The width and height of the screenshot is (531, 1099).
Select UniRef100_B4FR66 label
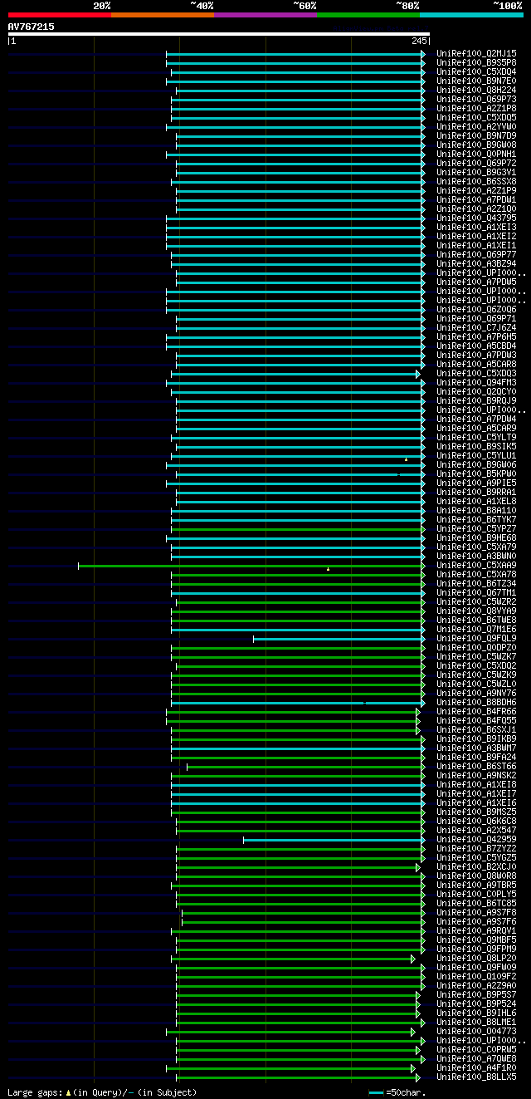coord(476,711)
